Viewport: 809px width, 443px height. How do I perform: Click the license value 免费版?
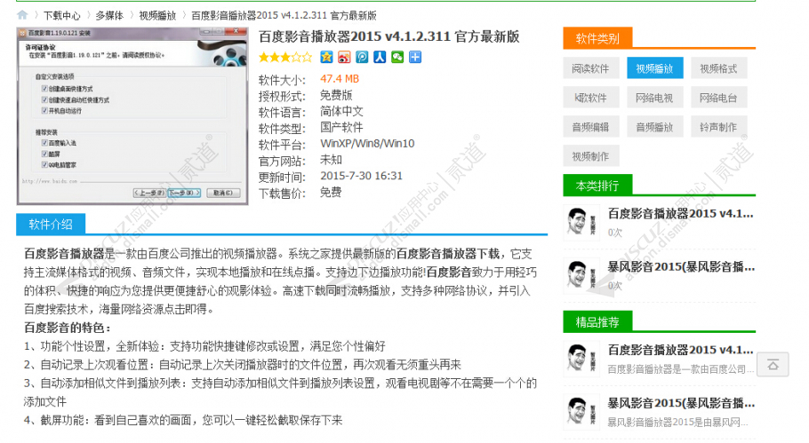click(336, 95)
